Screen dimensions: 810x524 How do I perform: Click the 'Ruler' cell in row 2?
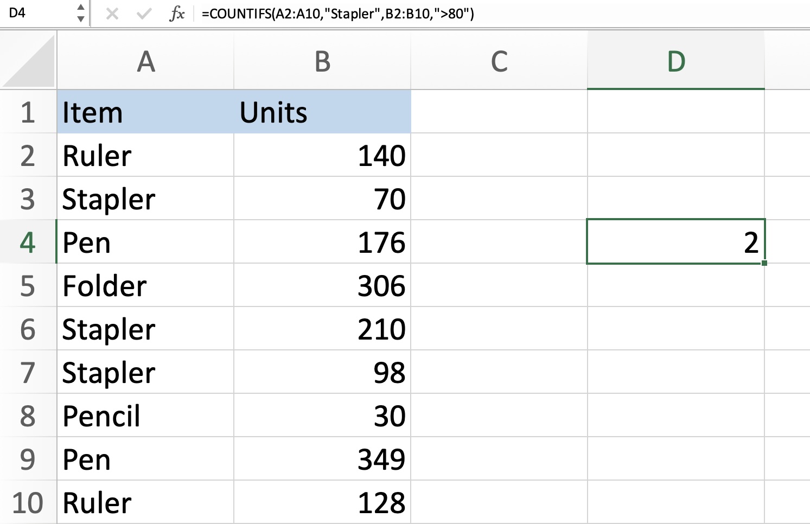pos(145,155)
